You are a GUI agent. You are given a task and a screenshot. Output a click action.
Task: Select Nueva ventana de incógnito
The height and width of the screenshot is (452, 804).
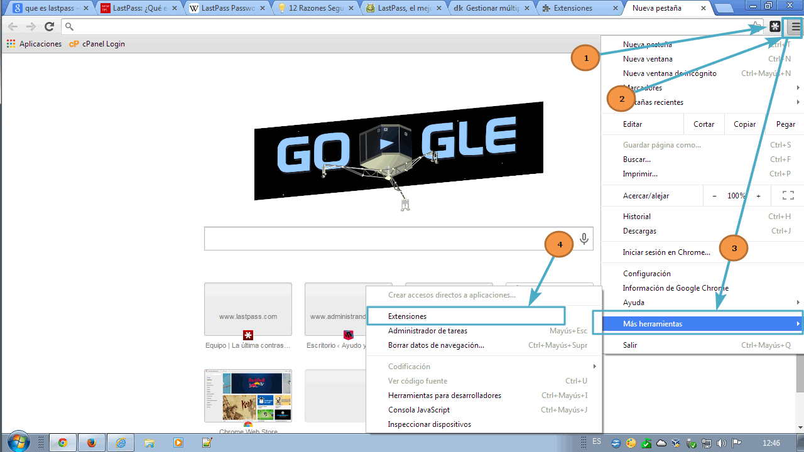[702, 73]
